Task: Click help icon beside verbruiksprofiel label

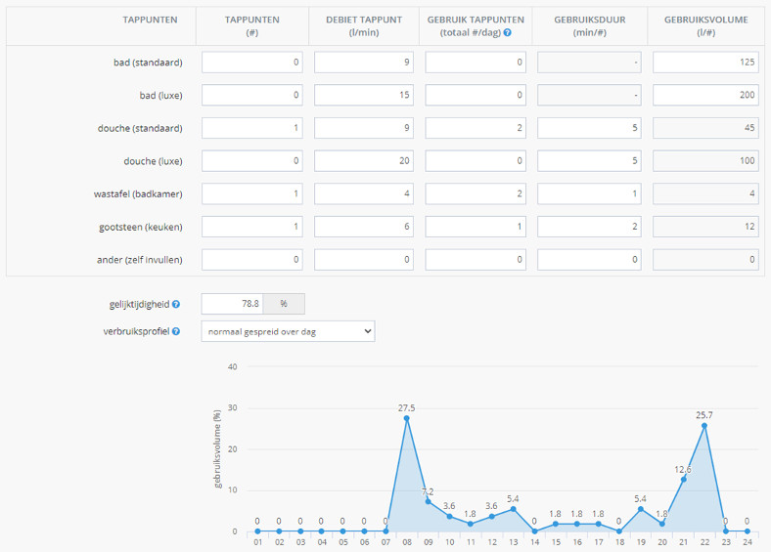Action: pos(176,331)
